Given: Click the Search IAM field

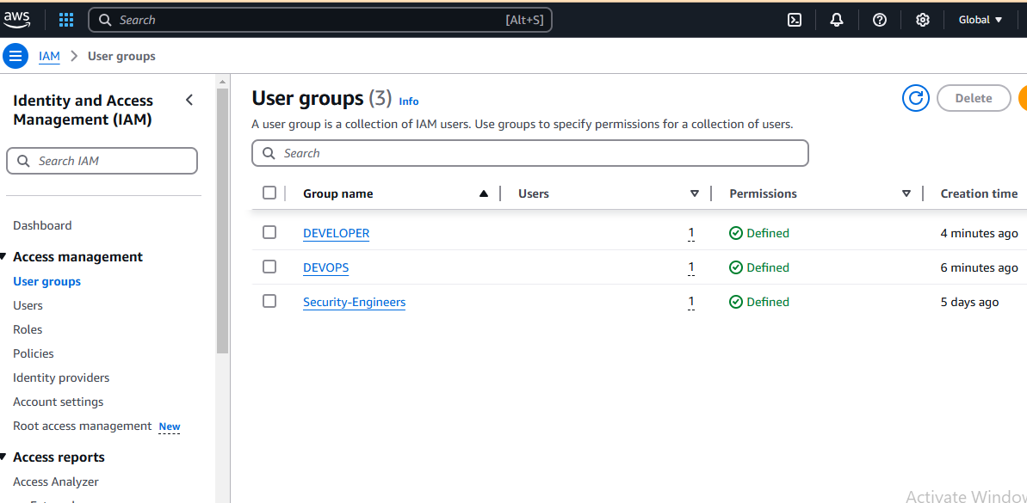Looking at the screenshot, I should [x=102, y=161].
